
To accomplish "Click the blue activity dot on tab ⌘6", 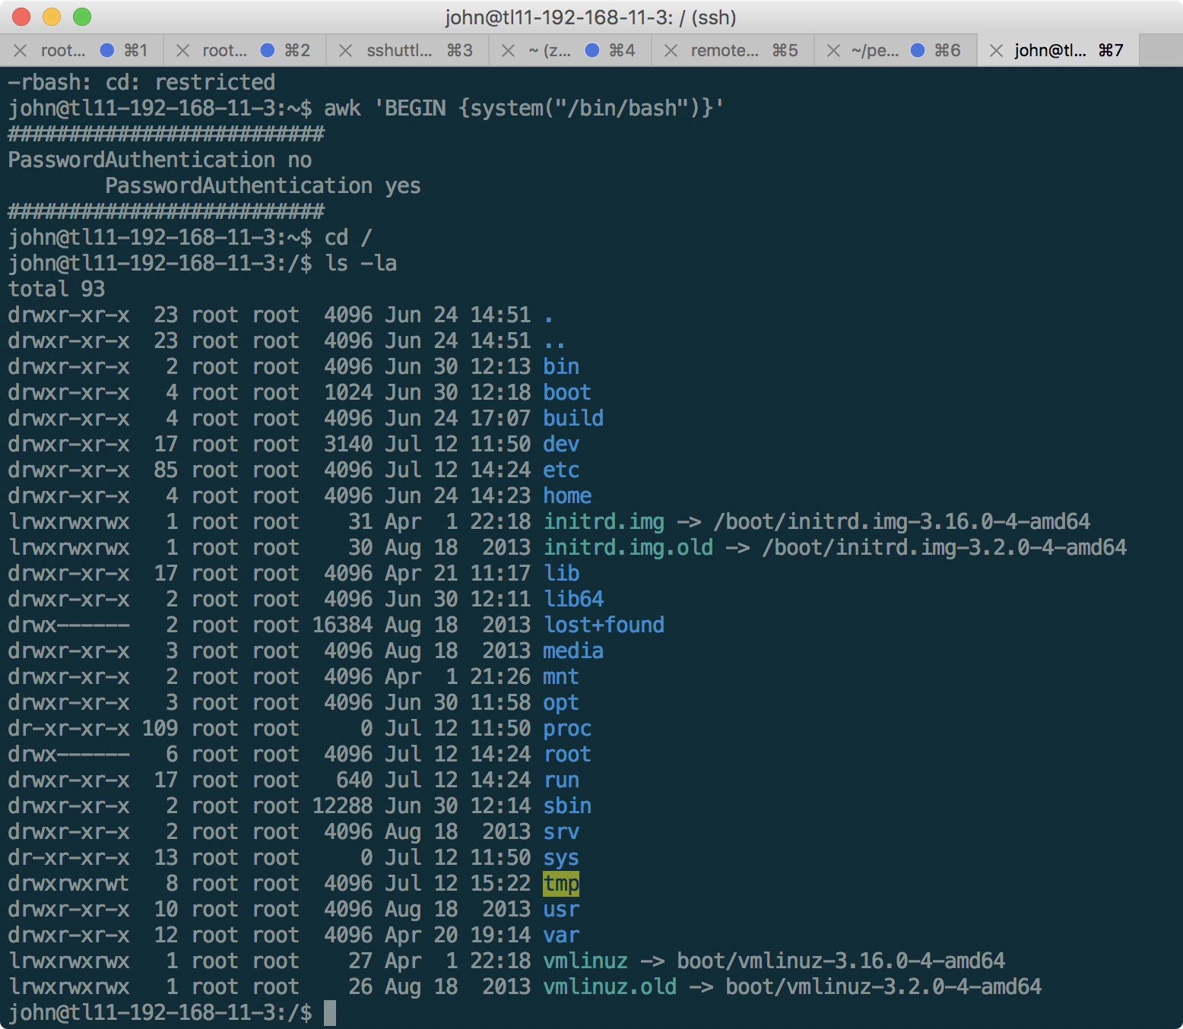I will [918, 50].
